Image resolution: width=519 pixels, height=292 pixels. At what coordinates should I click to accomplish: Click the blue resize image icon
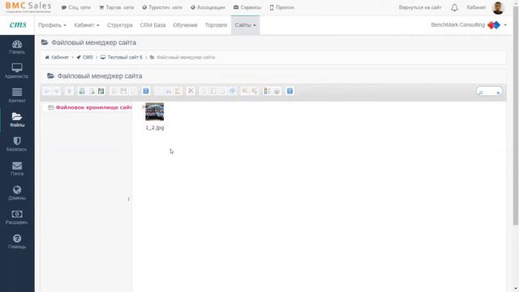click(232, 91)
